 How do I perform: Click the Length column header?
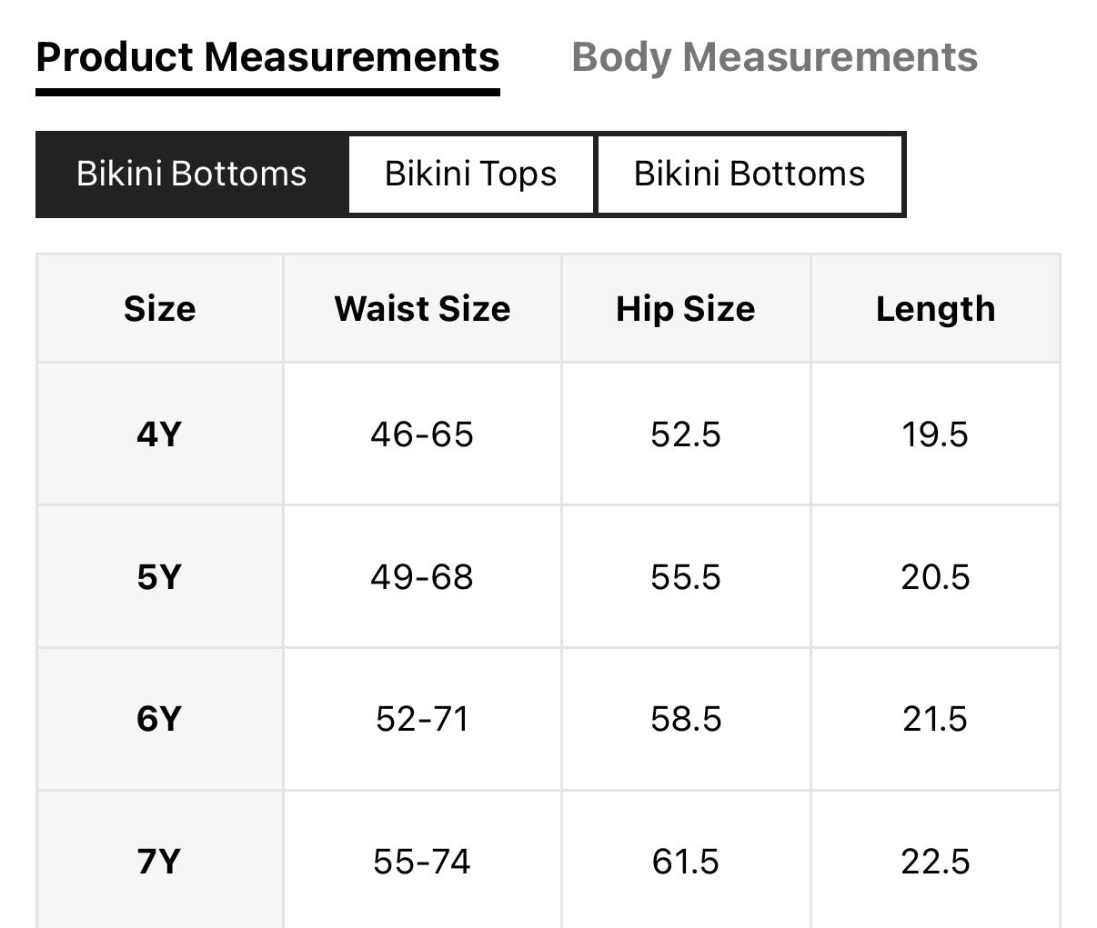coord(935,308)
